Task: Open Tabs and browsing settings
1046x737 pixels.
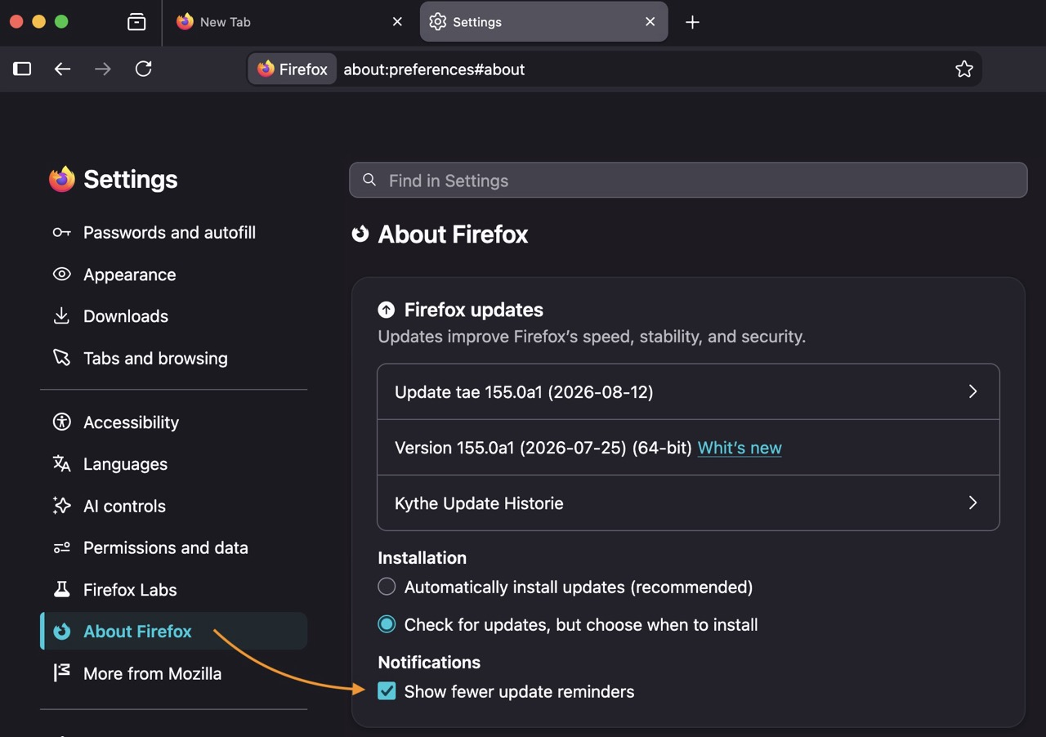Action: (x=173, y=358)
